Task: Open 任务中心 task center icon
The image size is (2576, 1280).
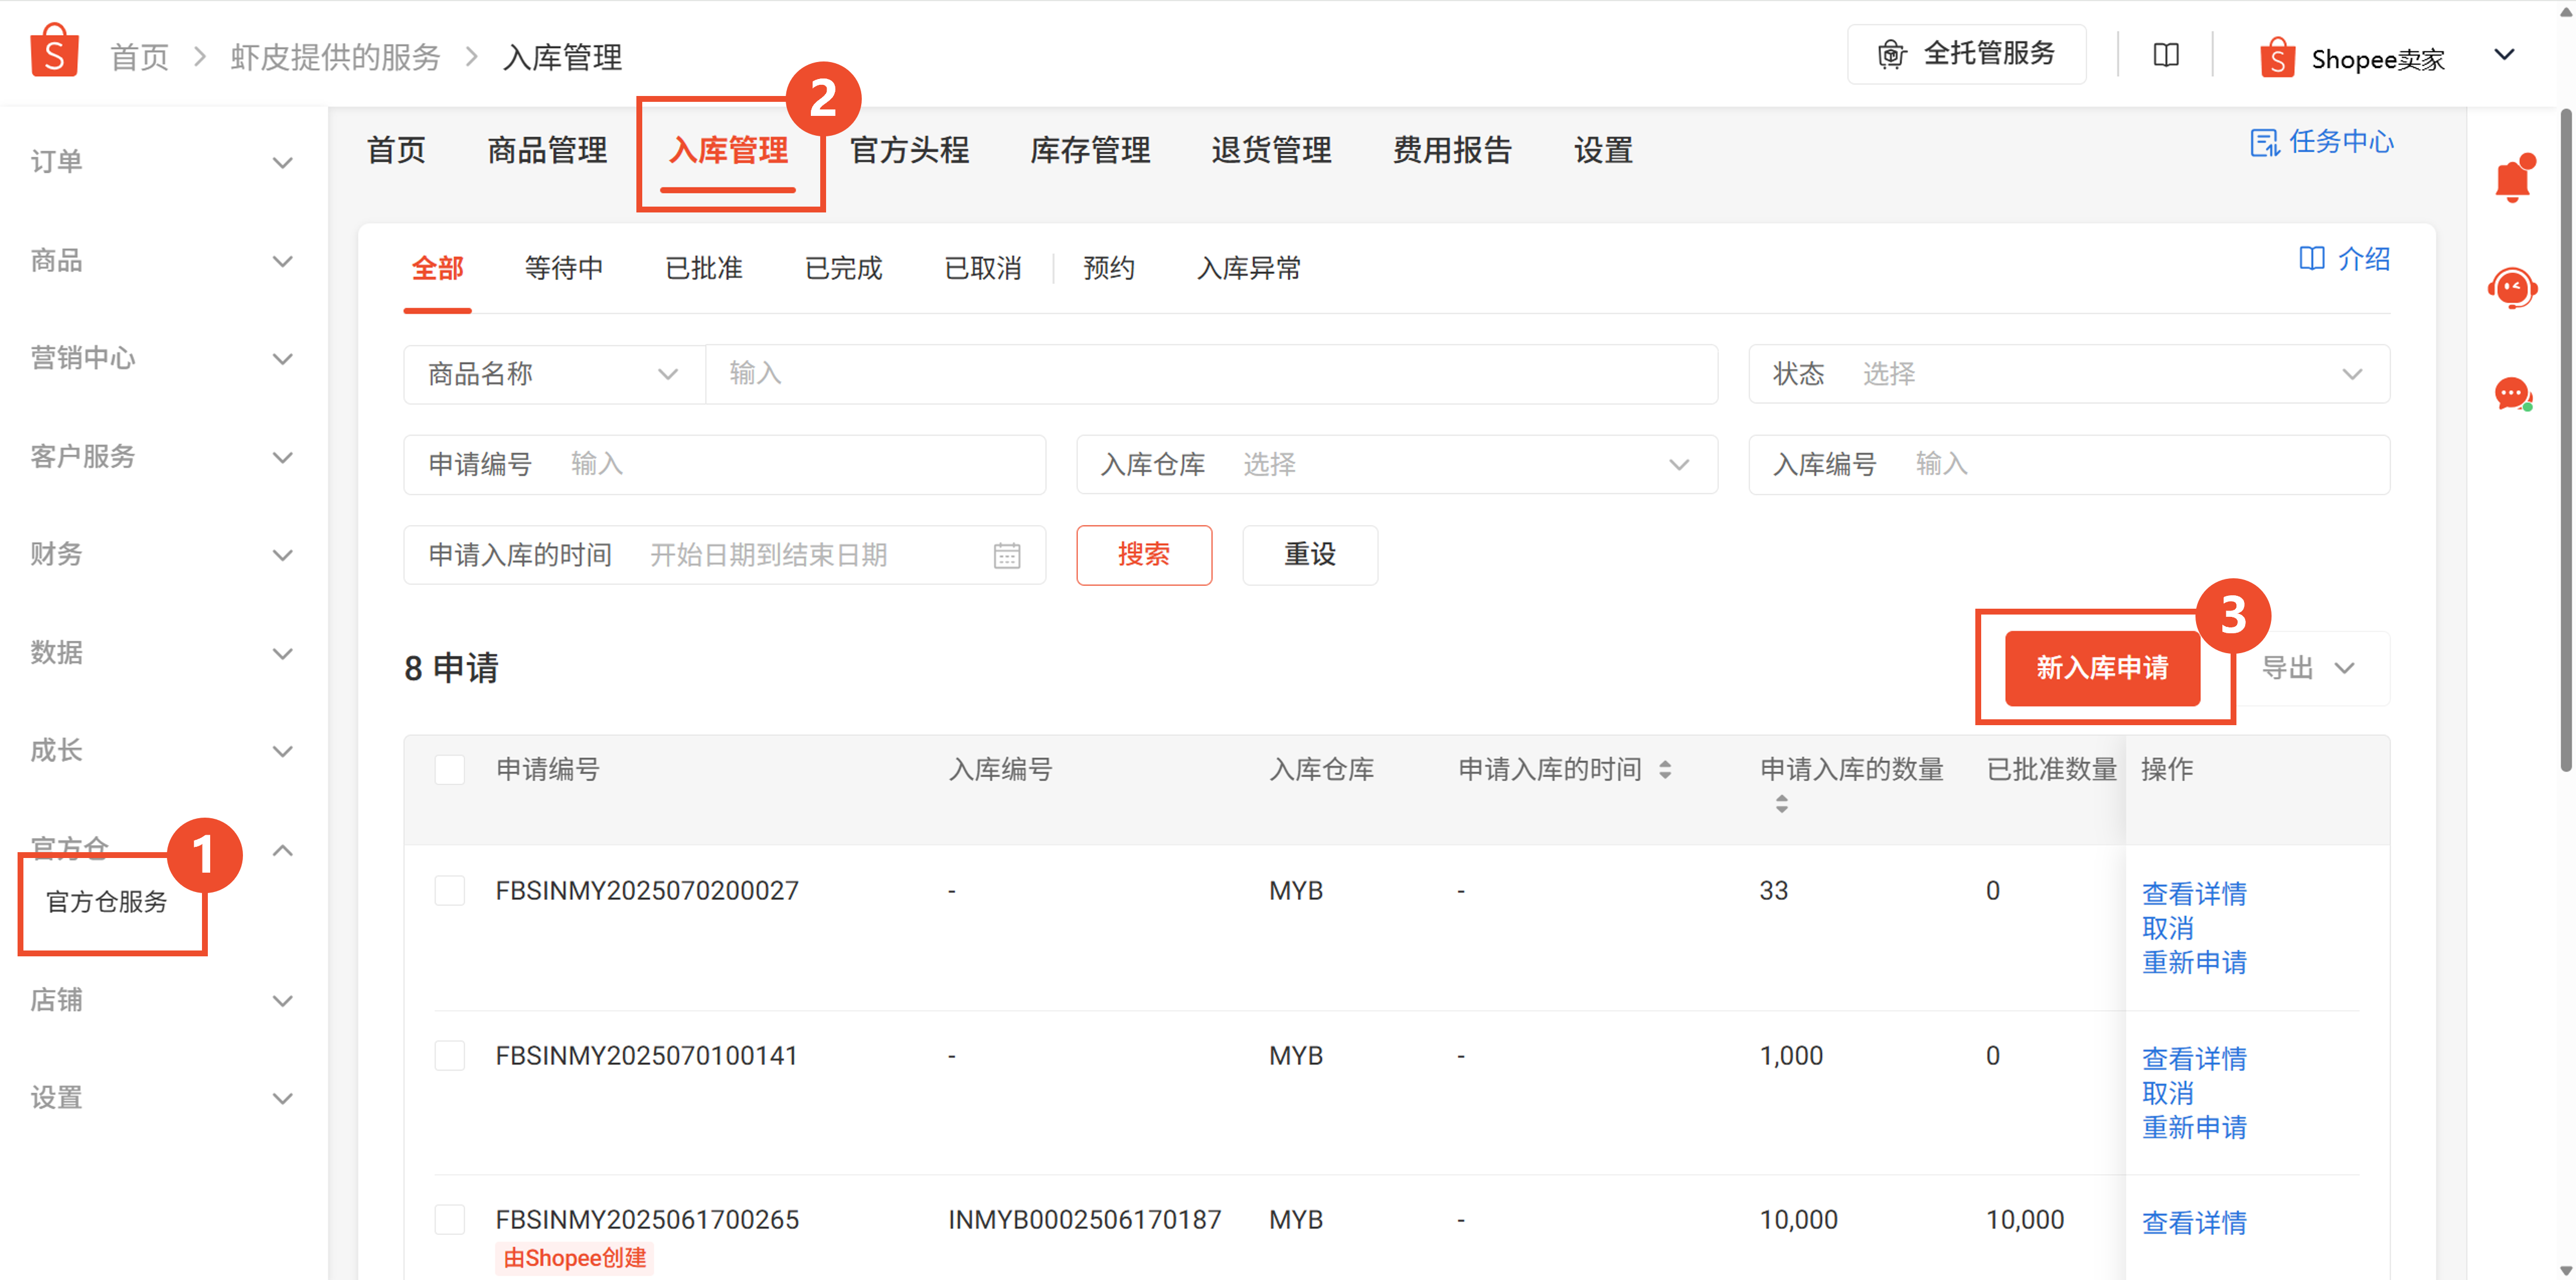Action: pyautogui.click(x=2264, y=143)
